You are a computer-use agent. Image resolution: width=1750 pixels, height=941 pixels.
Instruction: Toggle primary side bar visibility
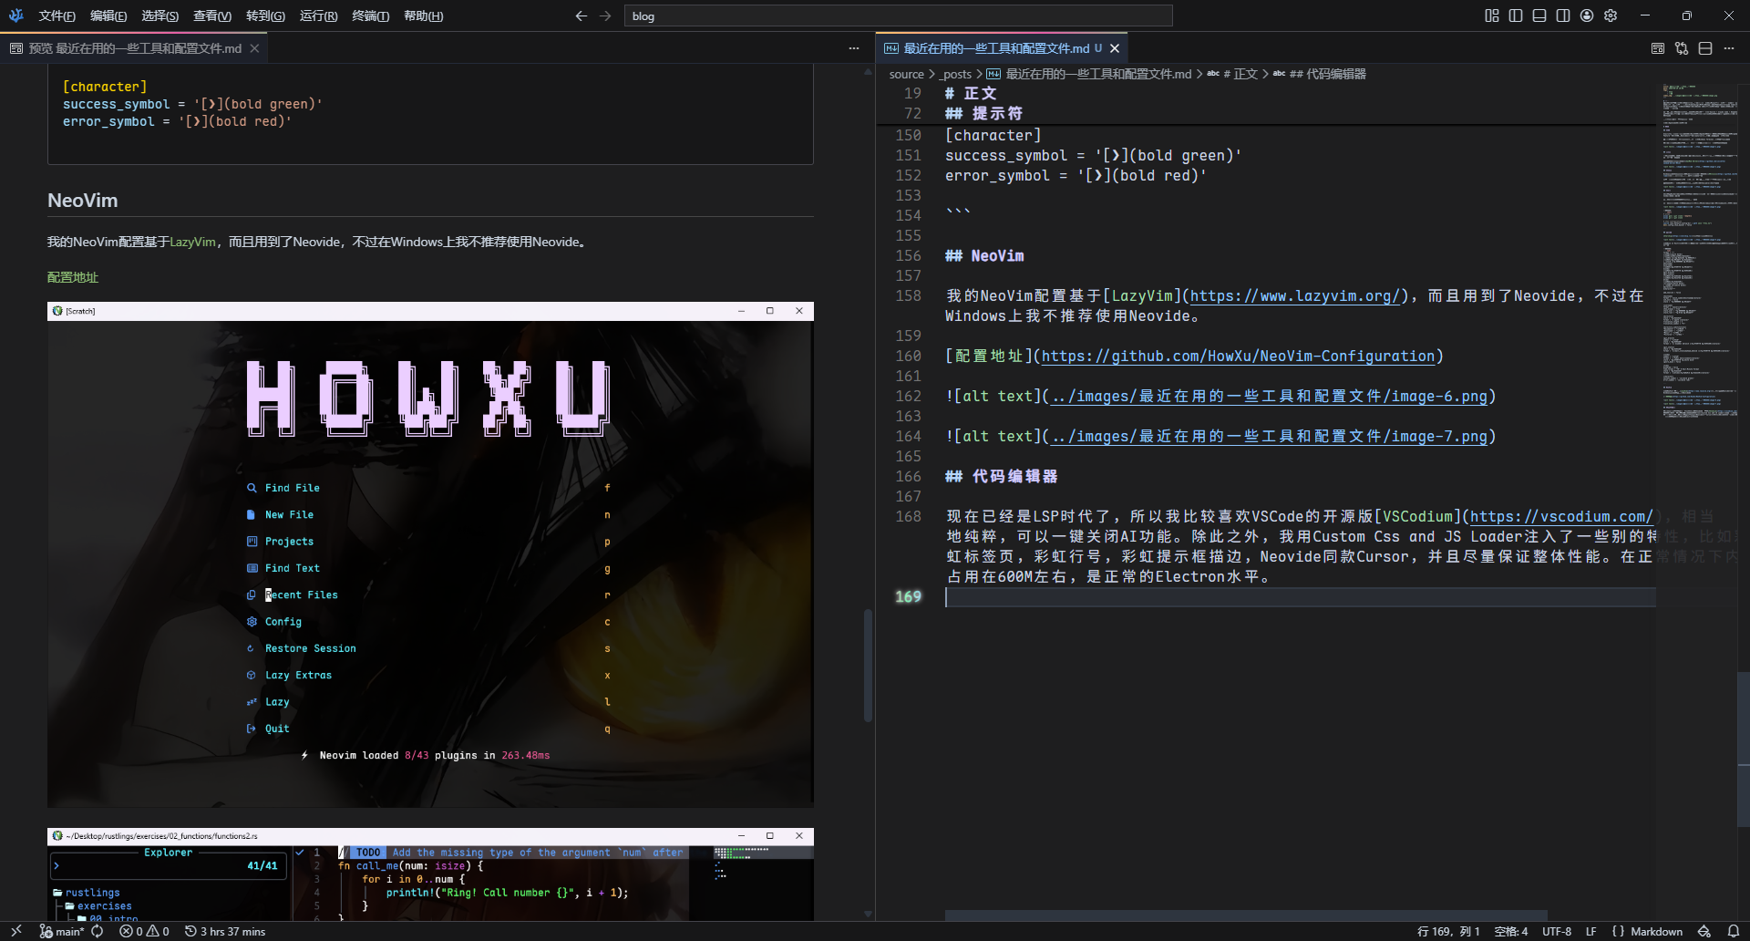click(1516, 16)
